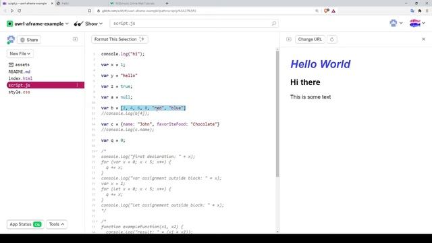Screen dimensions: 432x243
Task: Collapse the comment block fold arrow at line 32
Action: pos(97,221)
